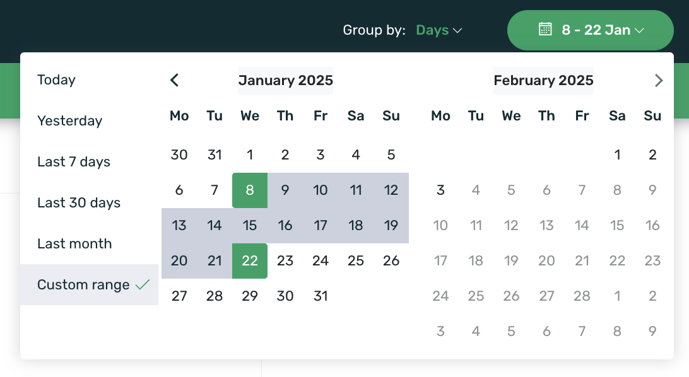Open the 8 - 22 Jan date range dropdown
This screenshot has height=377, width=689.
591,30
